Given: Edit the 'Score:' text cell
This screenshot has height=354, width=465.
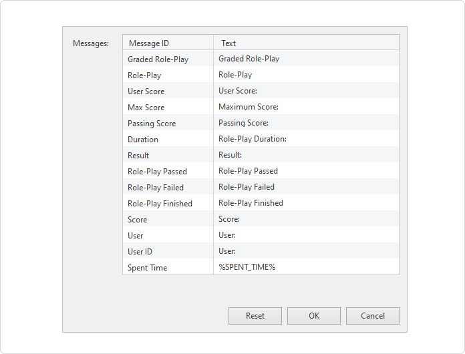Looking at the screenshot, I should point(306,219).
